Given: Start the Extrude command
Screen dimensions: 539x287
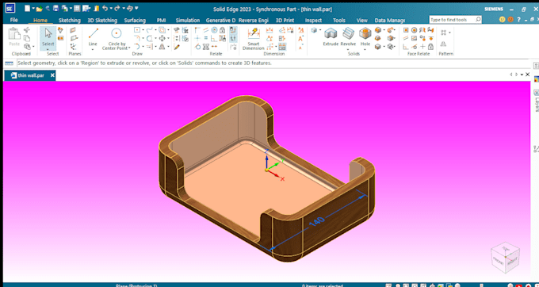Looking at the screenshot, I should [331, 36].
